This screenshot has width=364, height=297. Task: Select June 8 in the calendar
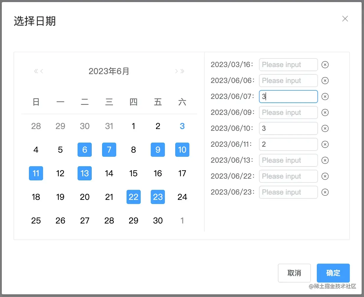[133, 150]
